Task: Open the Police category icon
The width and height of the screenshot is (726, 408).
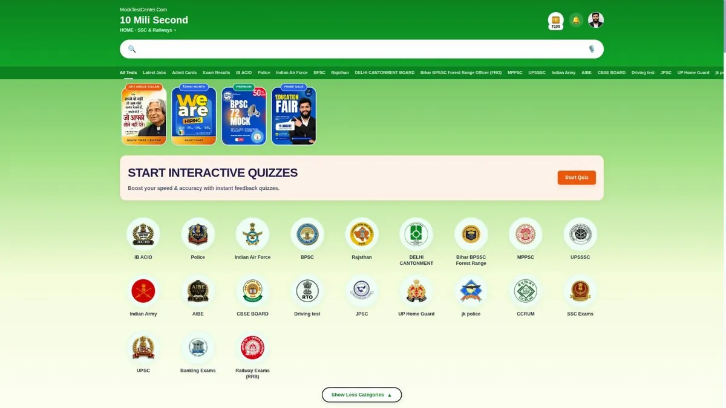Action: (198, 235)
